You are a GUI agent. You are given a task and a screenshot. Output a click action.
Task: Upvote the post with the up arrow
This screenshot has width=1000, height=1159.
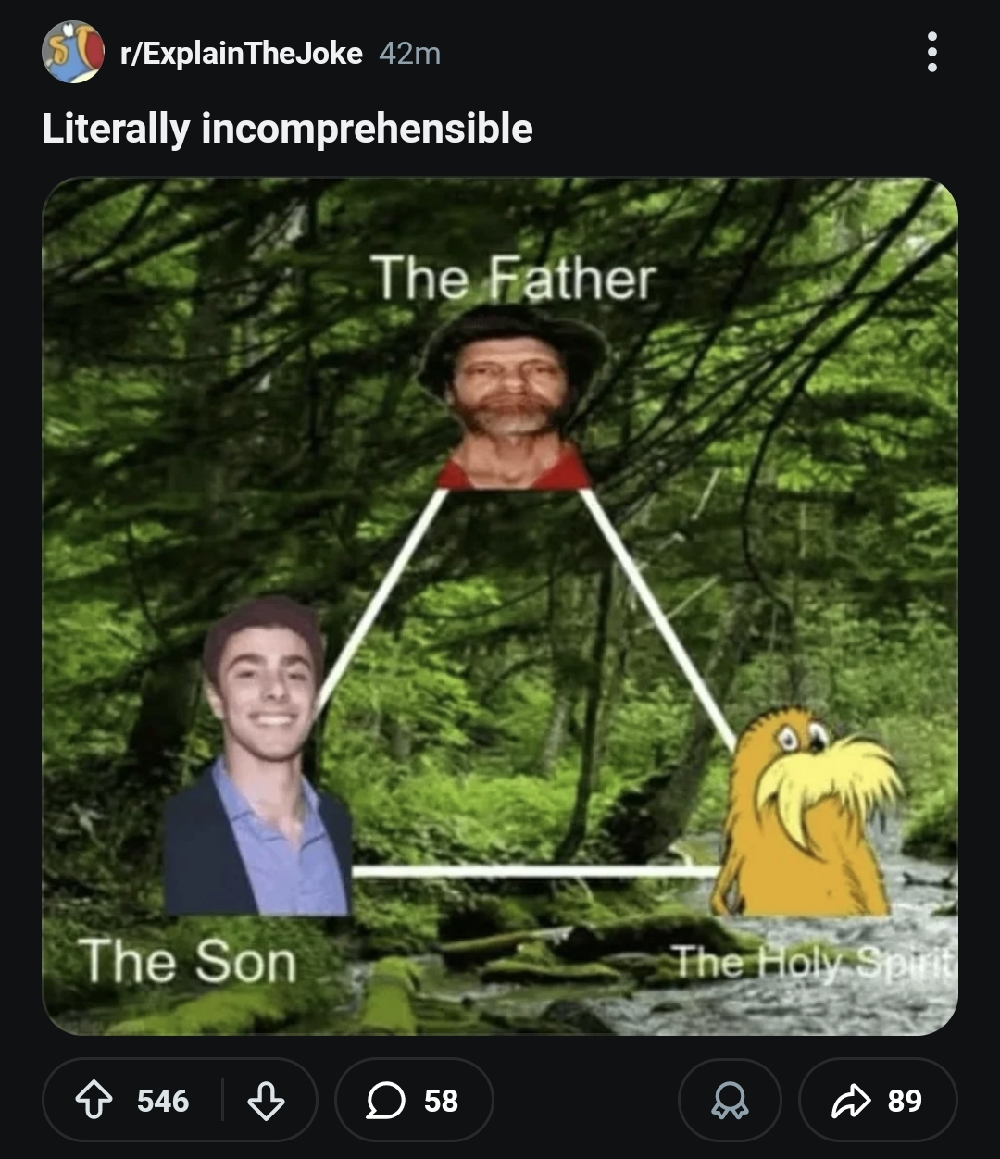(93, 1101)
